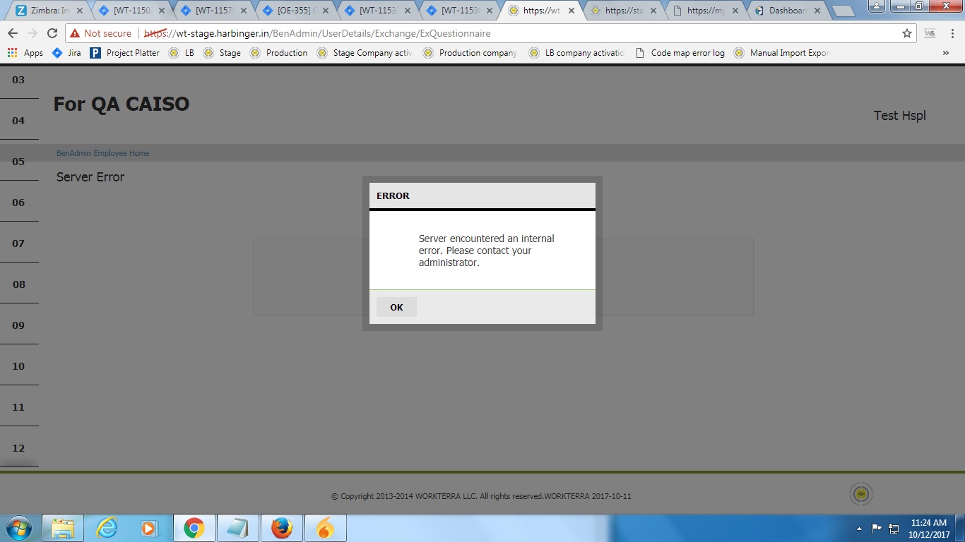Close the Dashboard tab
This screenshot has width=965, height=542.
pyautogui.click(x=817, y=11)
